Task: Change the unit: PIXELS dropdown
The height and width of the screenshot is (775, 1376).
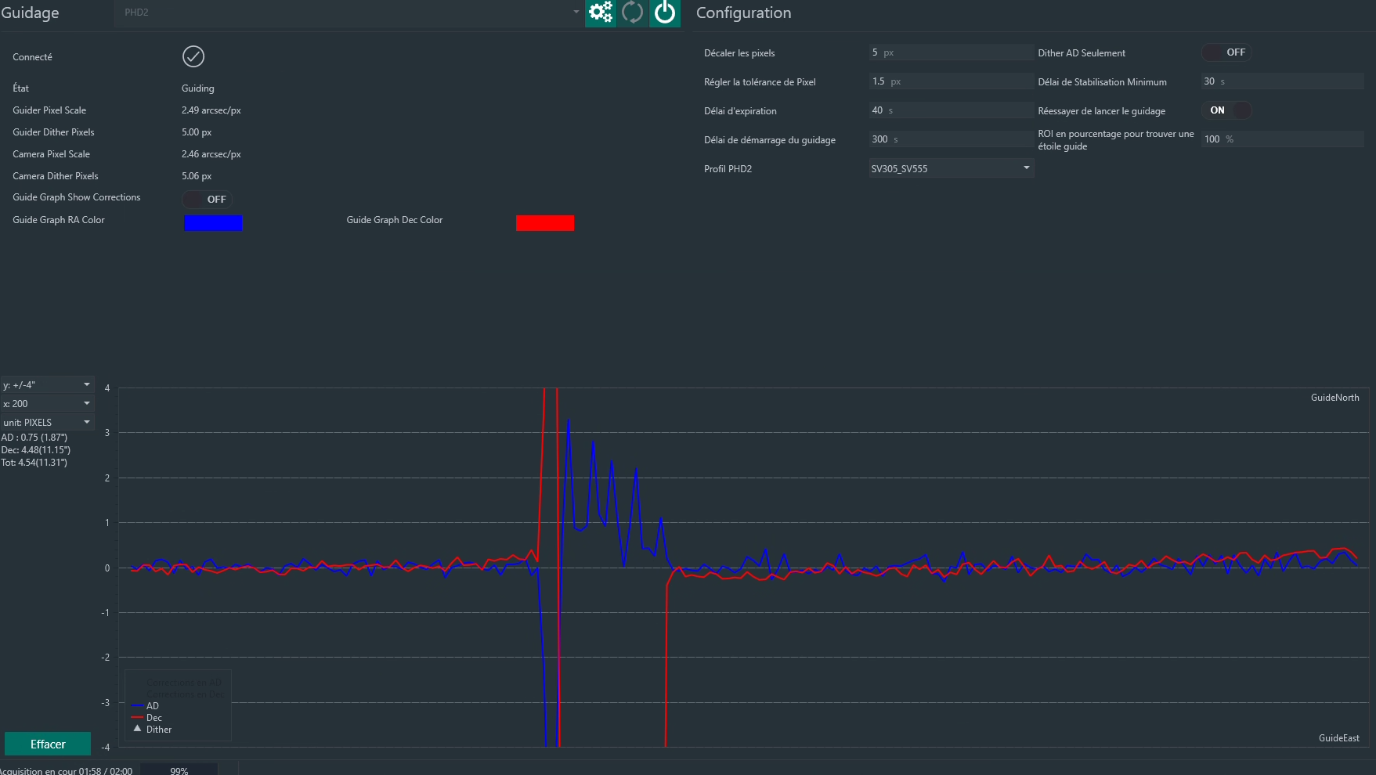Action: pyautogui.click(x=47, y=423)
